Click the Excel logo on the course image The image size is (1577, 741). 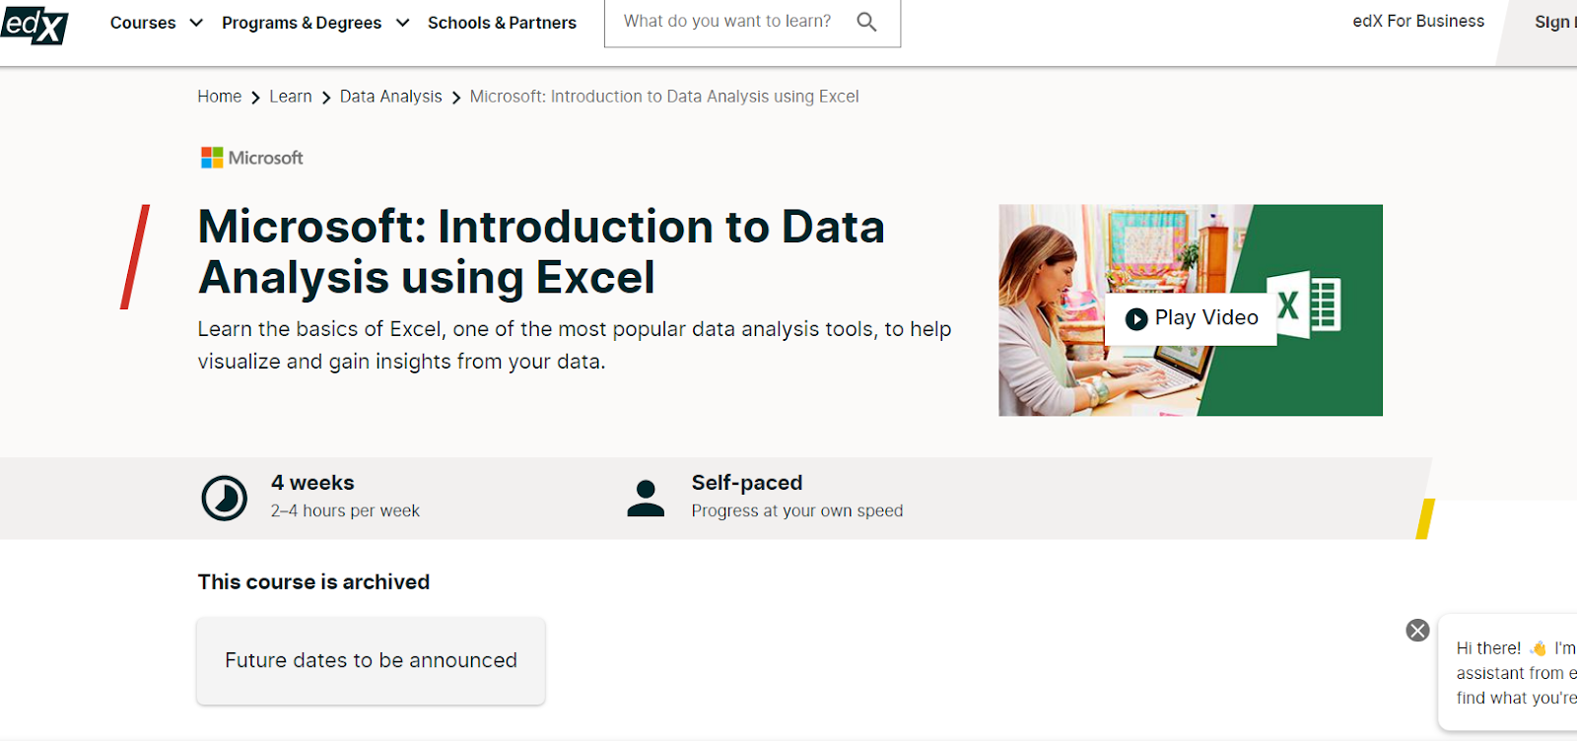point(1305,305)
